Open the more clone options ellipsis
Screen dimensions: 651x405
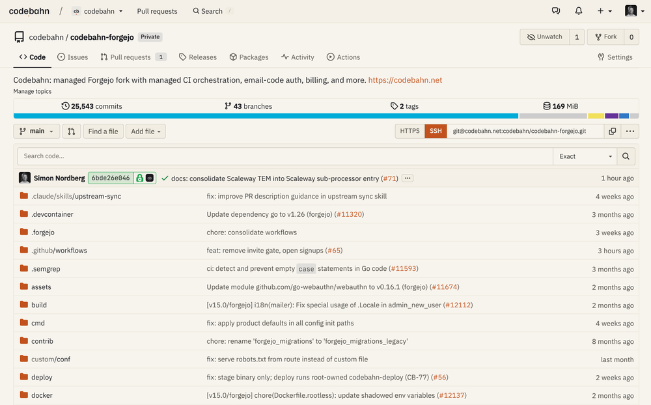tap(630, 132)
